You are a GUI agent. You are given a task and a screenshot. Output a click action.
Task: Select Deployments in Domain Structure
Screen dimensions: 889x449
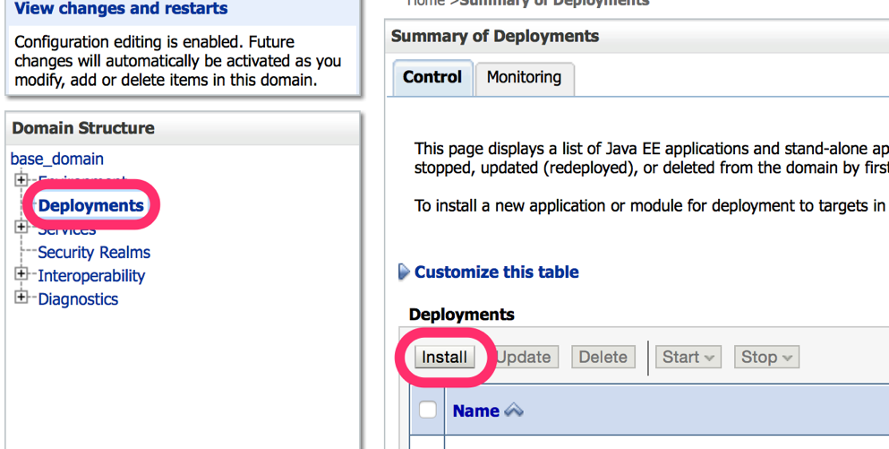pos(90,205)
